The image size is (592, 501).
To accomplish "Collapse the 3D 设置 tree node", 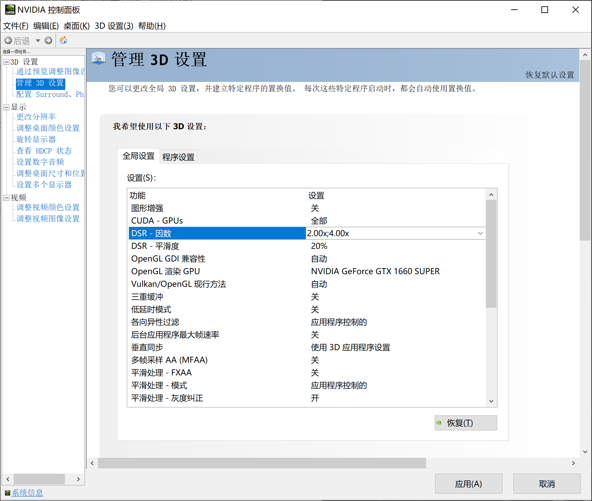I will pos(6,62).
